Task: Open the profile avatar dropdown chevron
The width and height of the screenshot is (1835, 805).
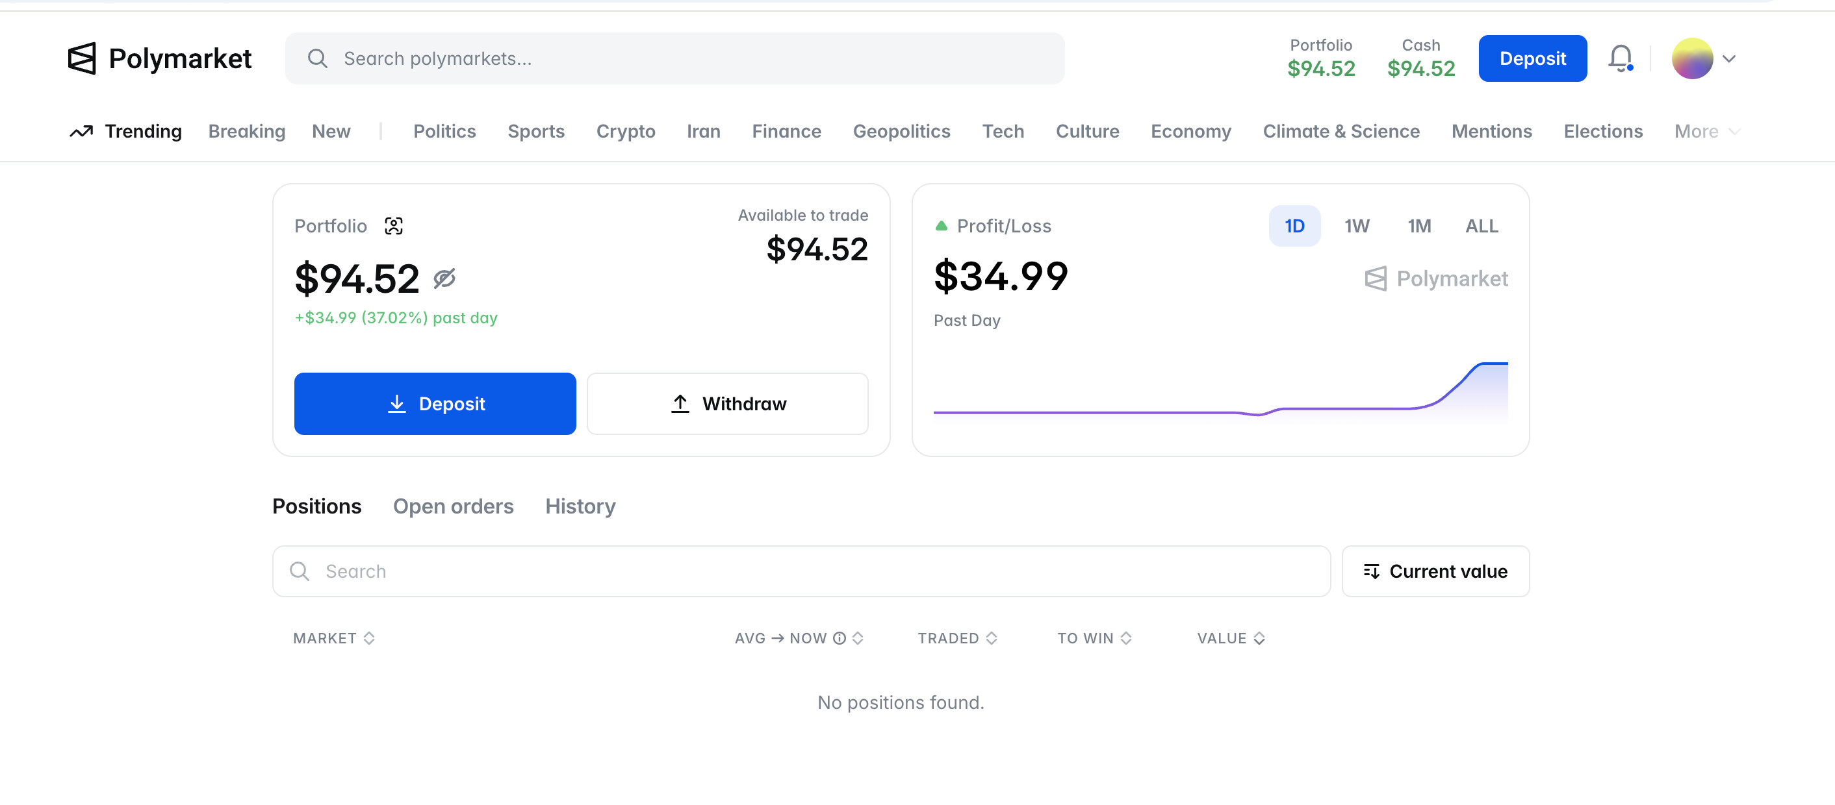Action: pos(1729,58)
